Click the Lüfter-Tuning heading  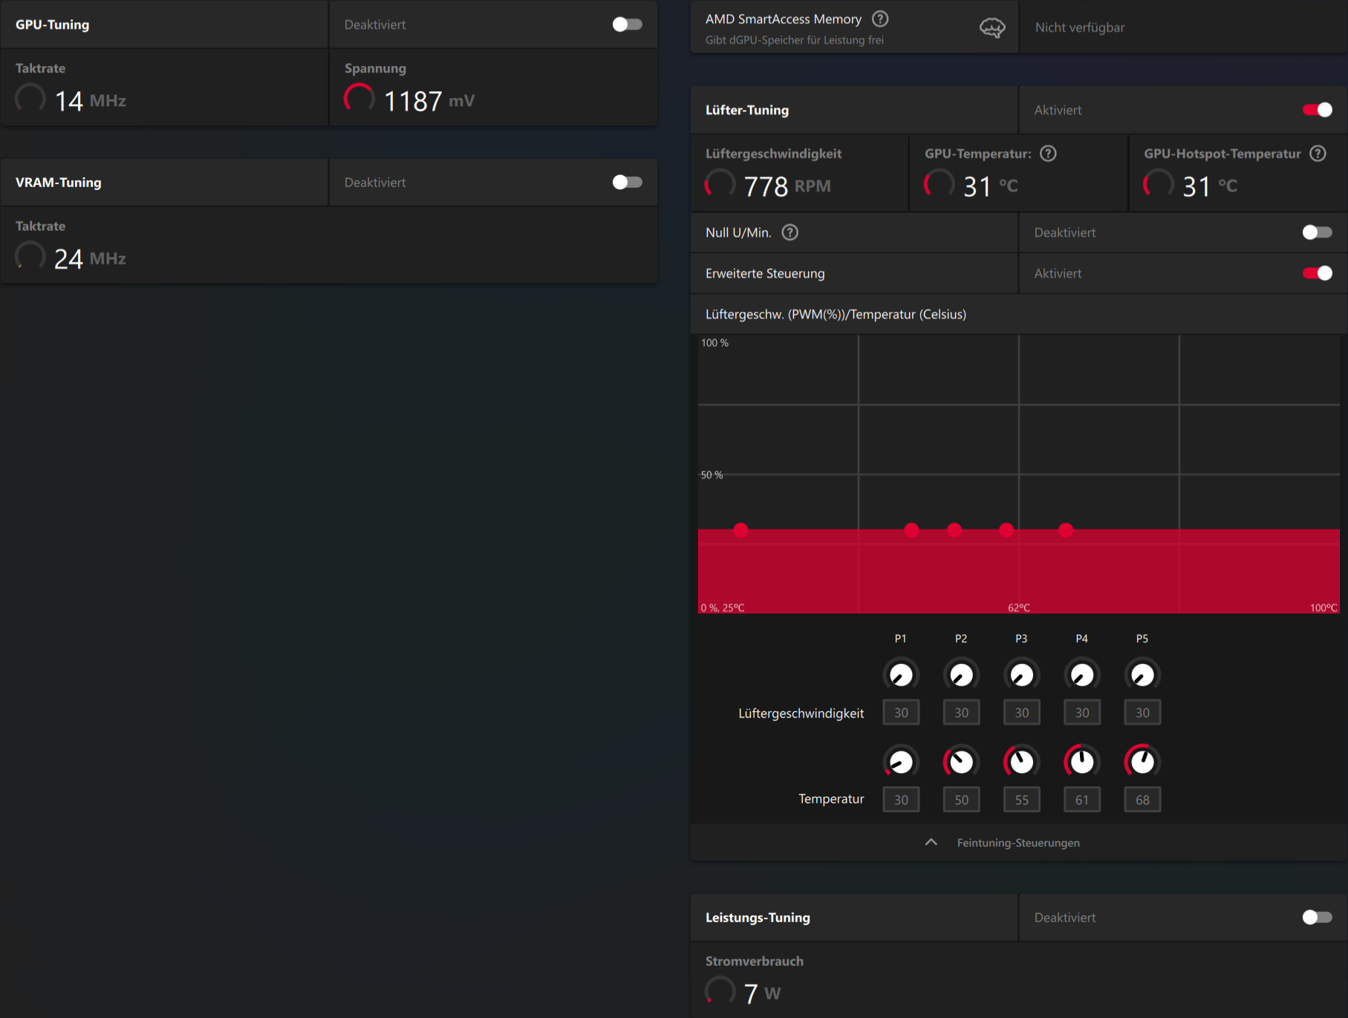point(747,110)
